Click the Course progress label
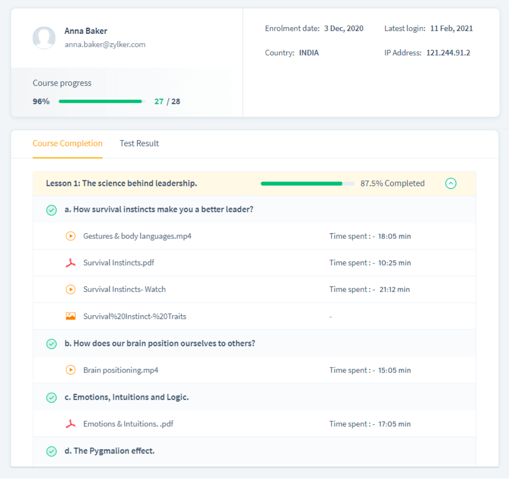Image resolution: width=509 pixels, height=479 pixels. 62,83
